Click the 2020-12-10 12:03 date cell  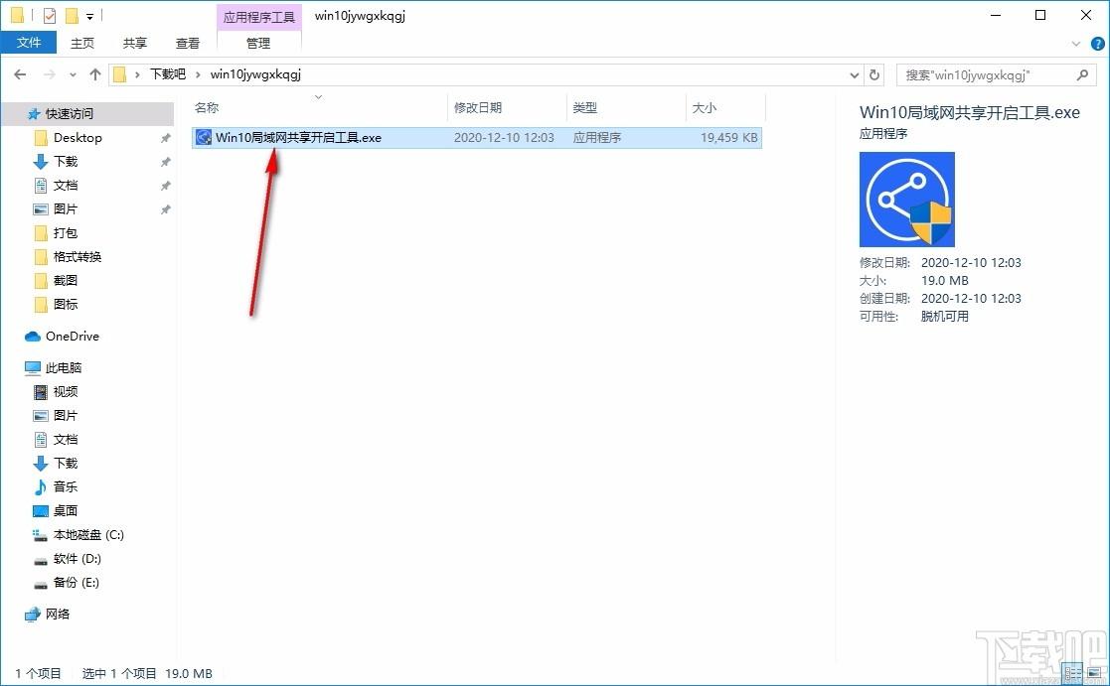504,137
